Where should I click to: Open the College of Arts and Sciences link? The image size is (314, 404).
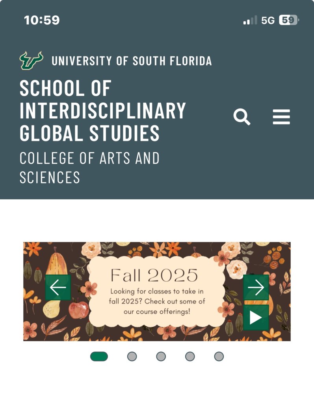click(x=89, y=168)
